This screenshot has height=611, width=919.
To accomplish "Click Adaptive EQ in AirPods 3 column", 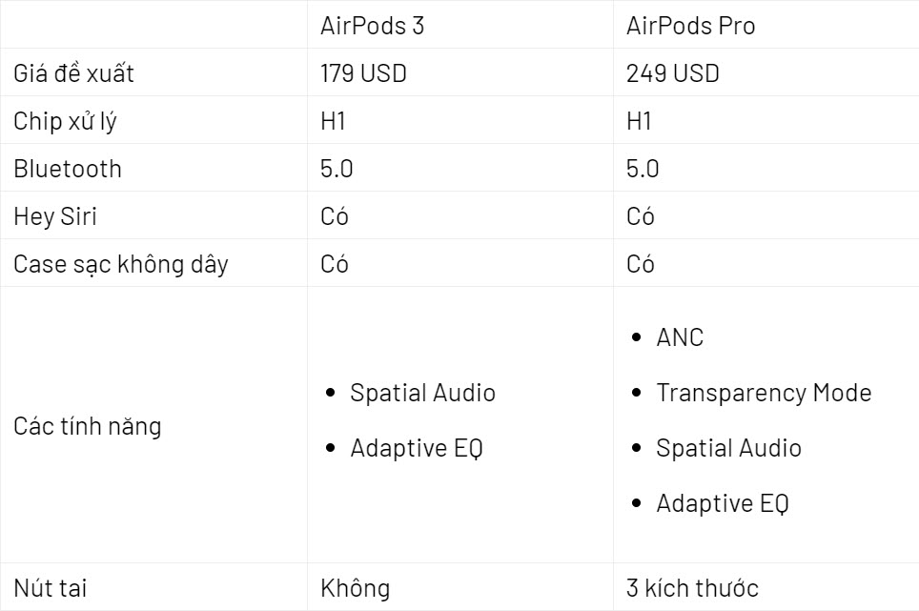I will 417,448.
